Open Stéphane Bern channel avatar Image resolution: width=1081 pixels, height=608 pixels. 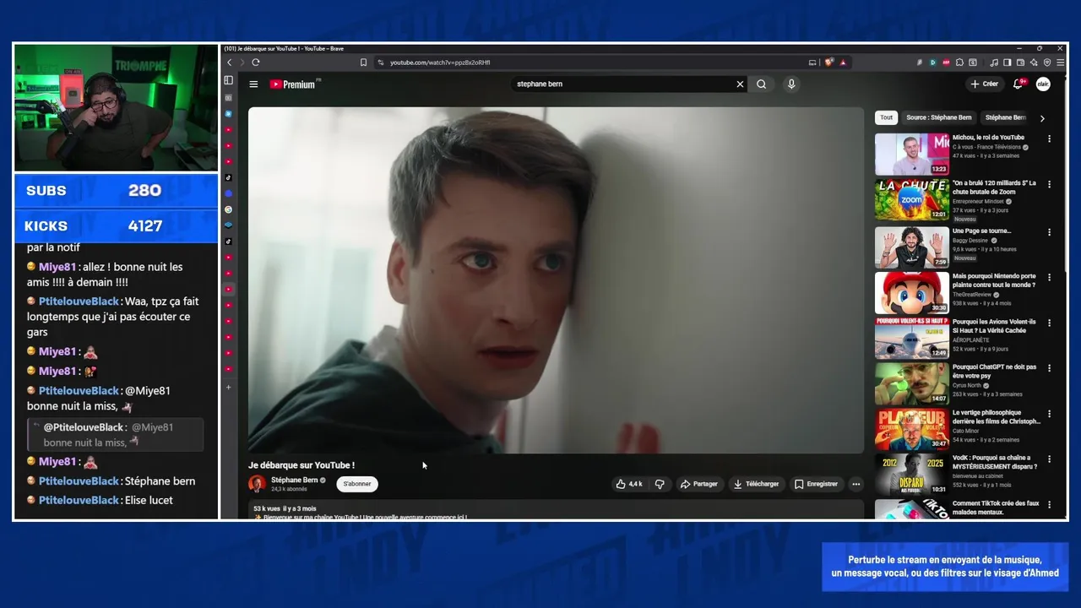(x=257, y=484)
